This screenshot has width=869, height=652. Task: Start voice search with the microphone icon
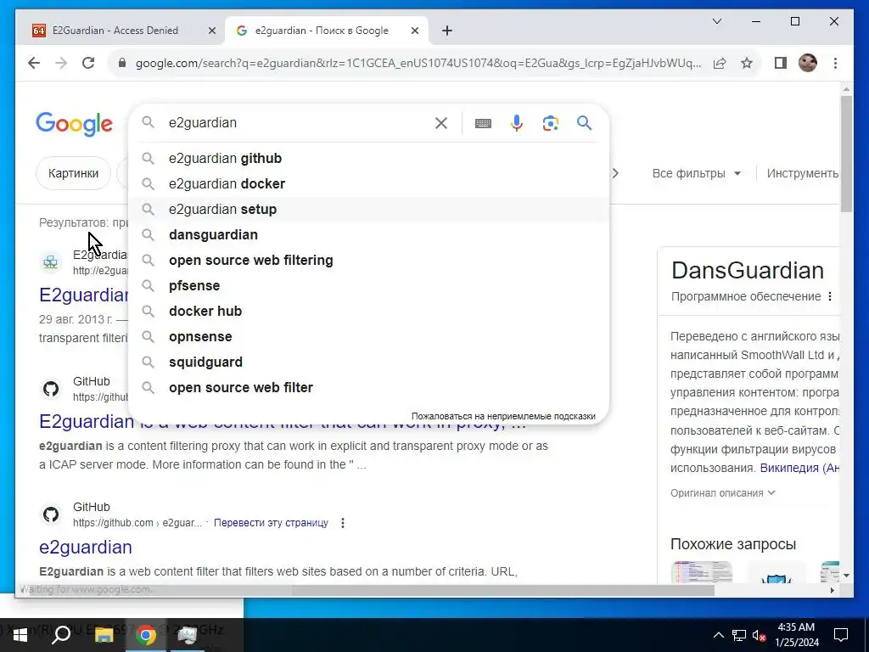click(x=517, y=123)
